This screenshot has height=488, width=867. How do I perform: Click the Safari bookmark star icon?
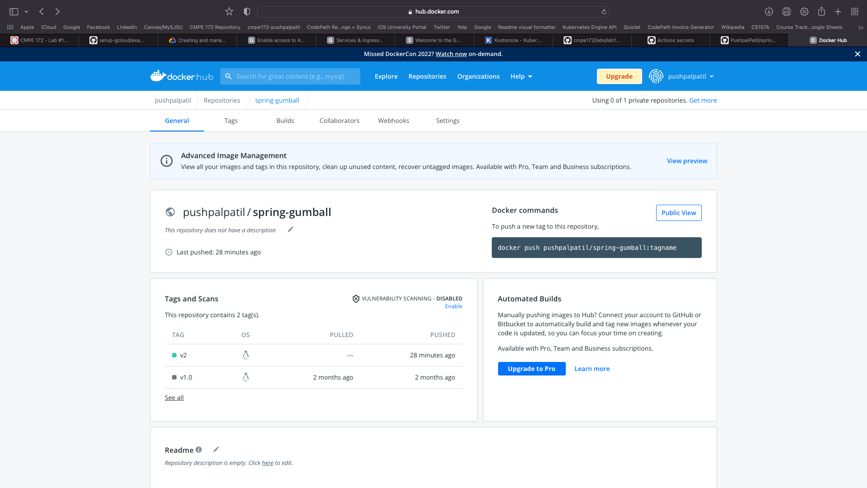click(229, 12)
